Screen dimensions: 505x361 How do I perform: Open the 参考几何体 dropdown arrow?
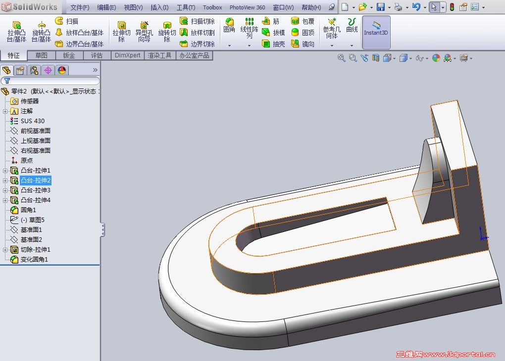coord(332,45)
